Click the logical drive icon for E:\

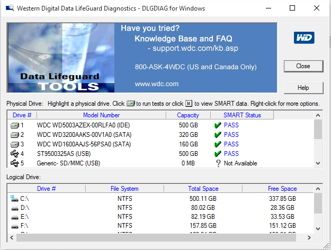tap(15, 218)
